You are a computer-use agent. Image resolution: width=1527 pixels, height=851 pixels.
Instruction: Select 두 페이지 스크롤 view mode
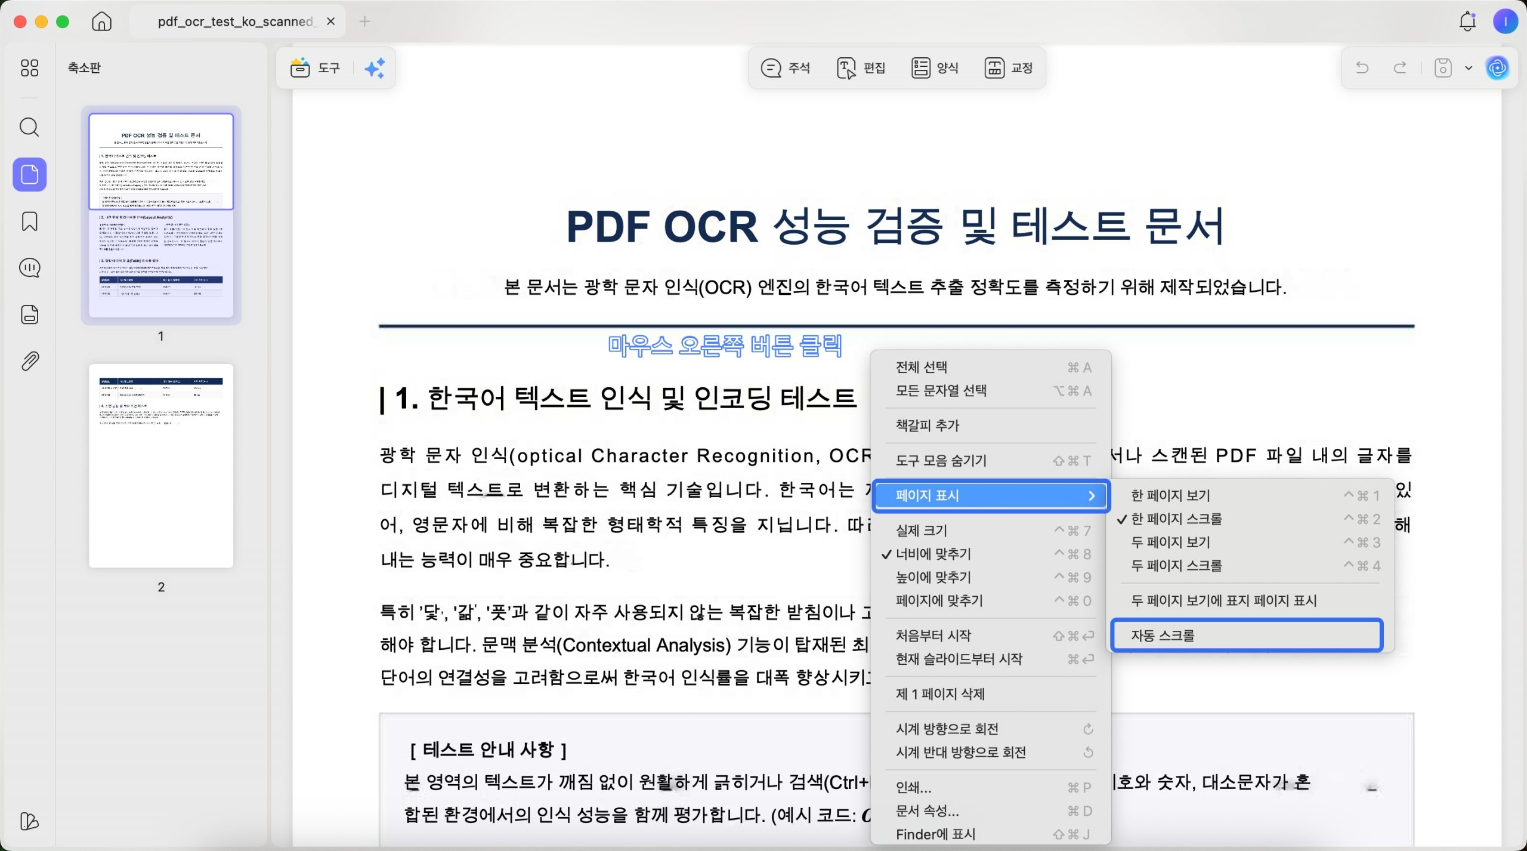tap(1249, 566)
